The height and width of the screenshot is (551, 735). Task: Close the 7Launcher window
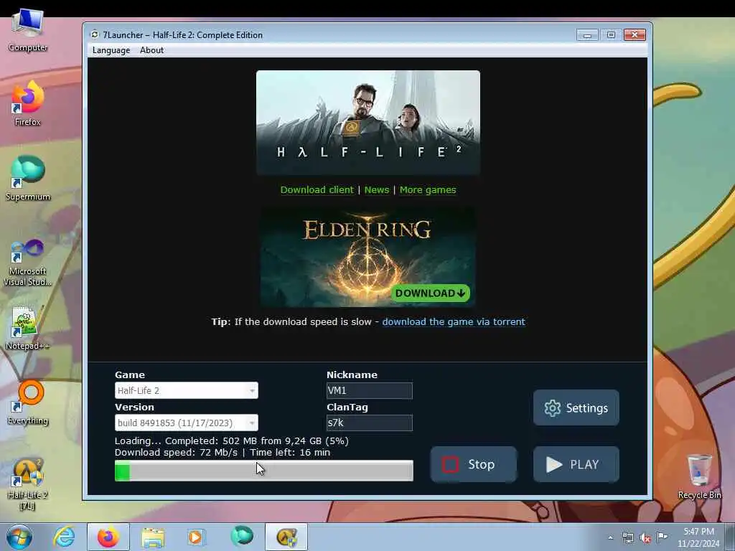635,35
